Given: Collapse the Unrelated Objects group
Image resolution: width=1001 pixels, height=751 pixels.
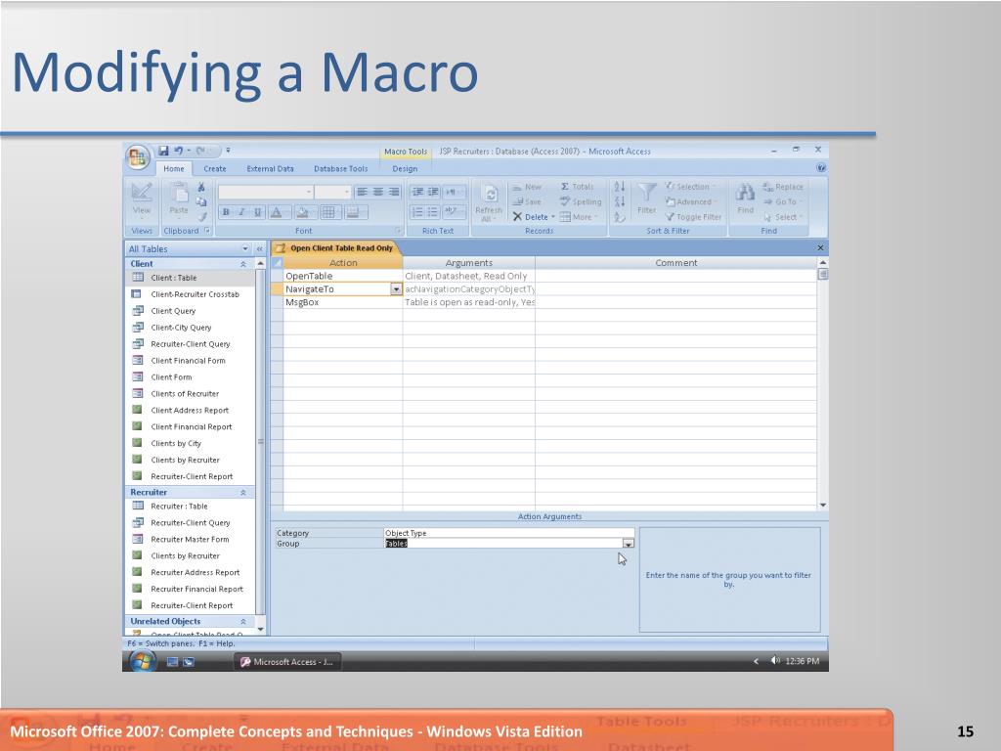Looking at the screenshot, I should (x=243, y=621).
